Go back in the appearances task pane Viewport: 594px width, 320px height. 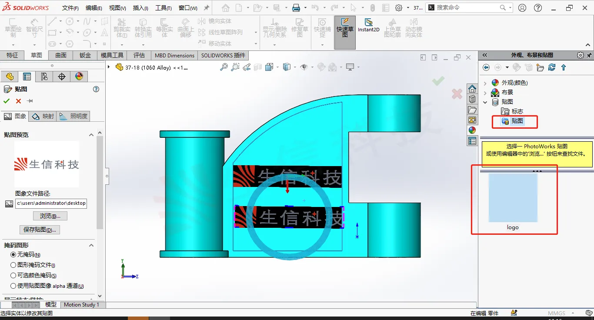coord(486,67)
